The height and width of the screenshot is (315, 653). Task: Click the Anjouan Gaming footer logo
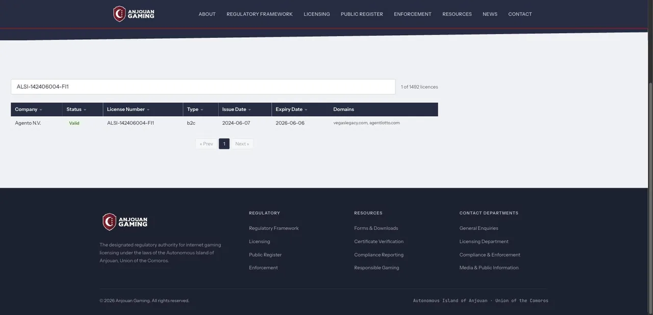[125, 222]
